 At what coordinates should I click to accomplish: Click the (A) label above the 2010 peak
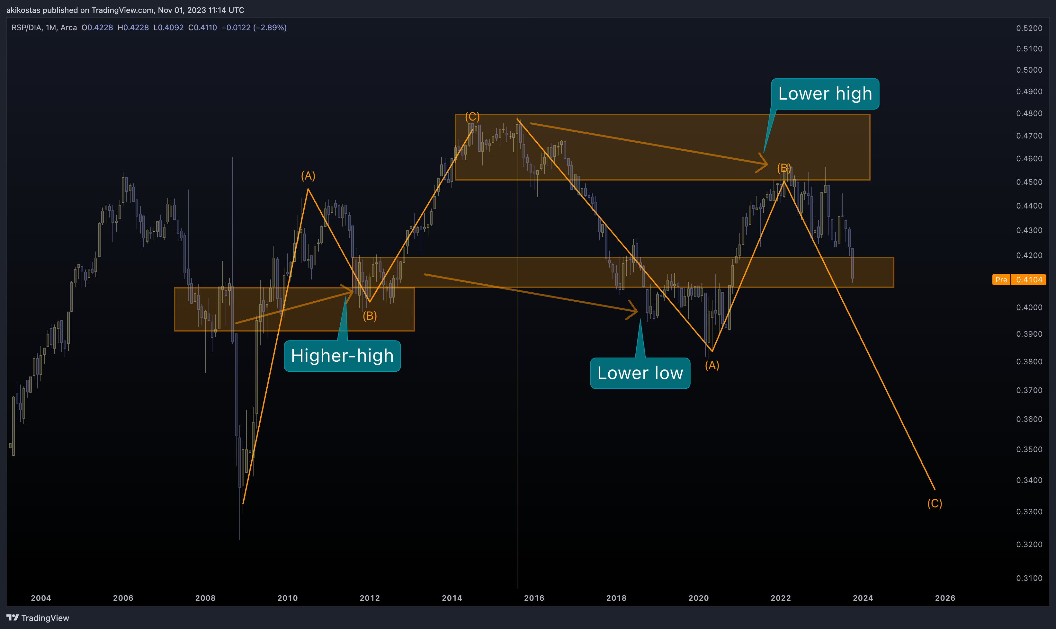click(308, 176)
